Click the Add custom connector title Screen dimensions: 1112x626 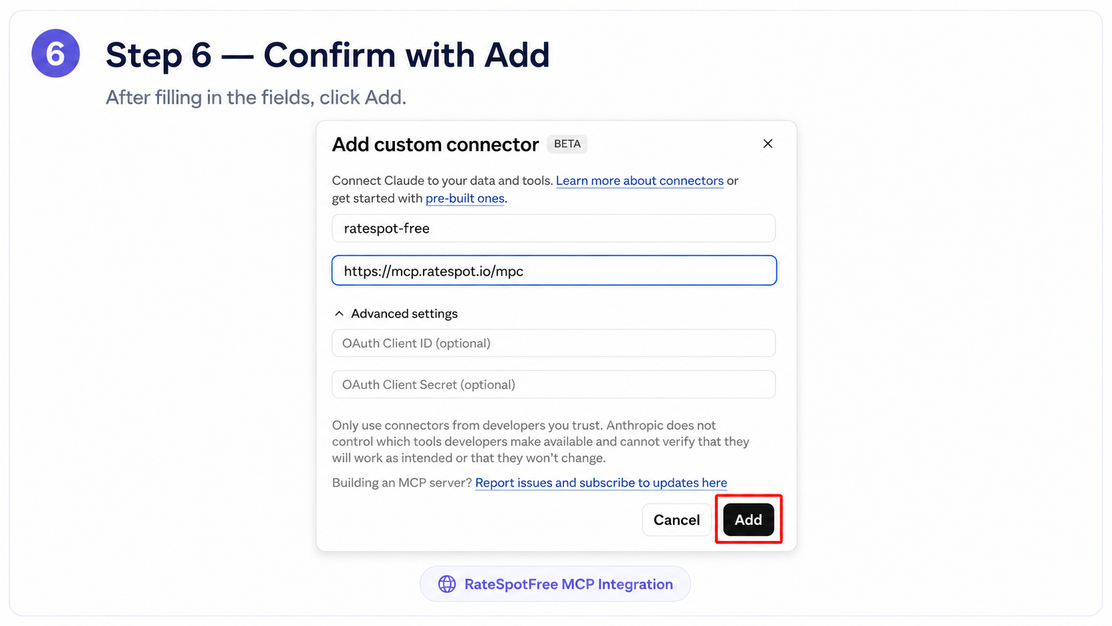pos(436,144)
